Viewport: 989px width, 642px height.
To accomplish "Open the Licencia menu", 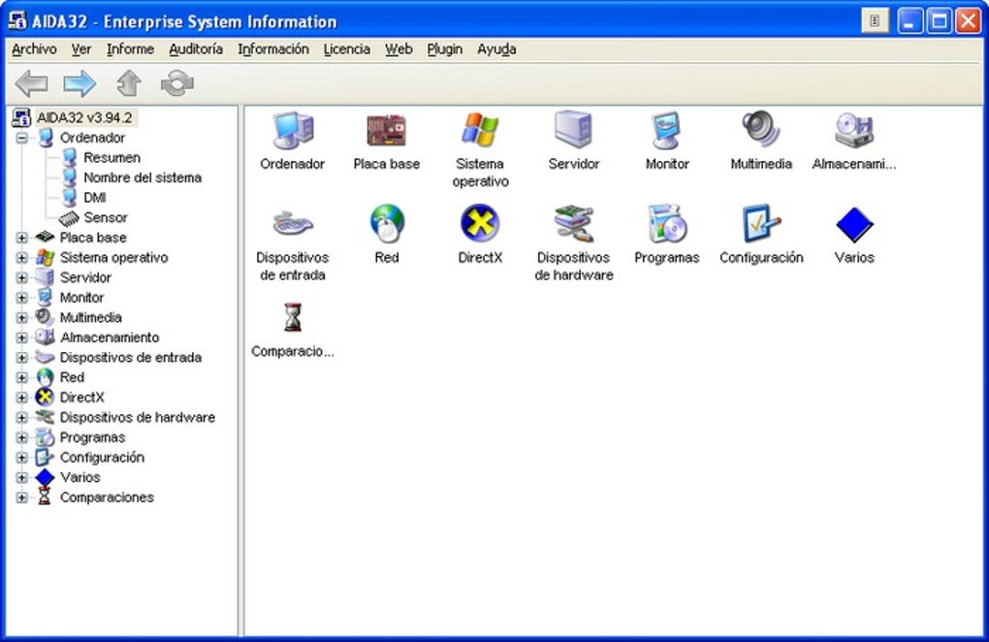I will pyautogui.click(x=347, y=49).
